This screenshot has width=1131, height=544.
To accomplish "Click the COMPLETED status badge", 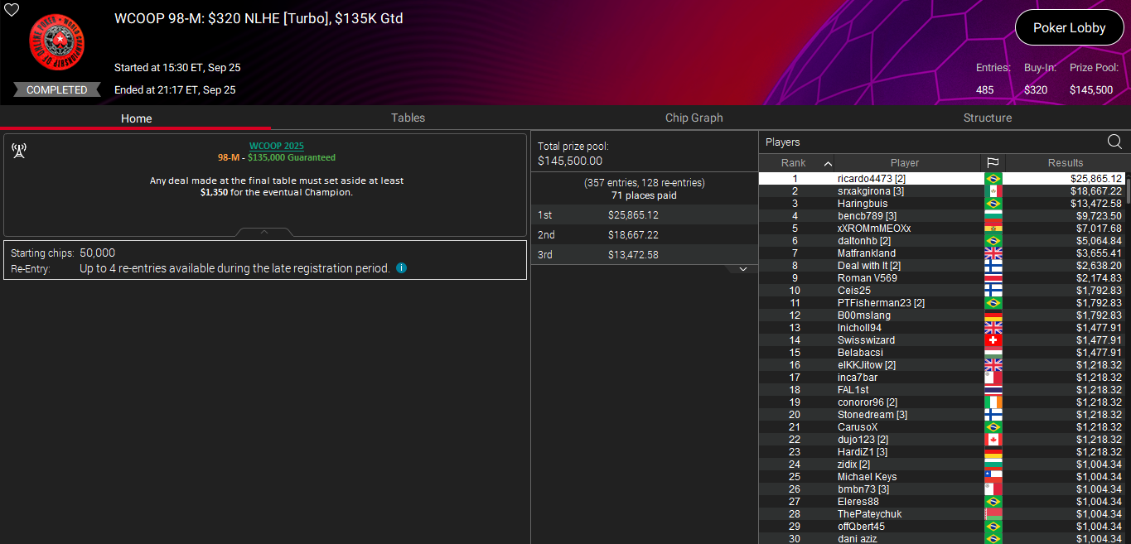I will pyautogui.click(x=56, y=89).
